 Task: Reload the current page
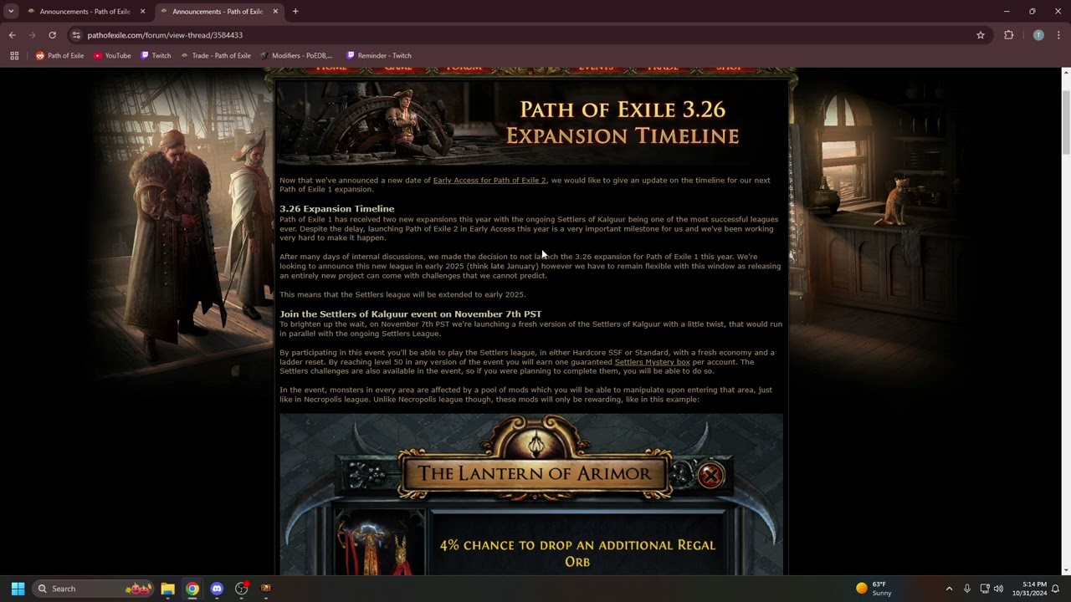(52, 35)
